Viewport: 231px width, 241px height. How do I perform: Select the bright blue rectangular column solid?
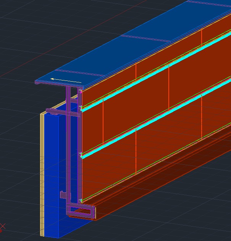pos(52,176)
